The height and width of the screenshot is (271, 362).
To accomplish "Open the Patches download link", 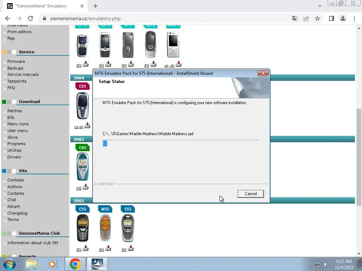I will click(14, 111).
